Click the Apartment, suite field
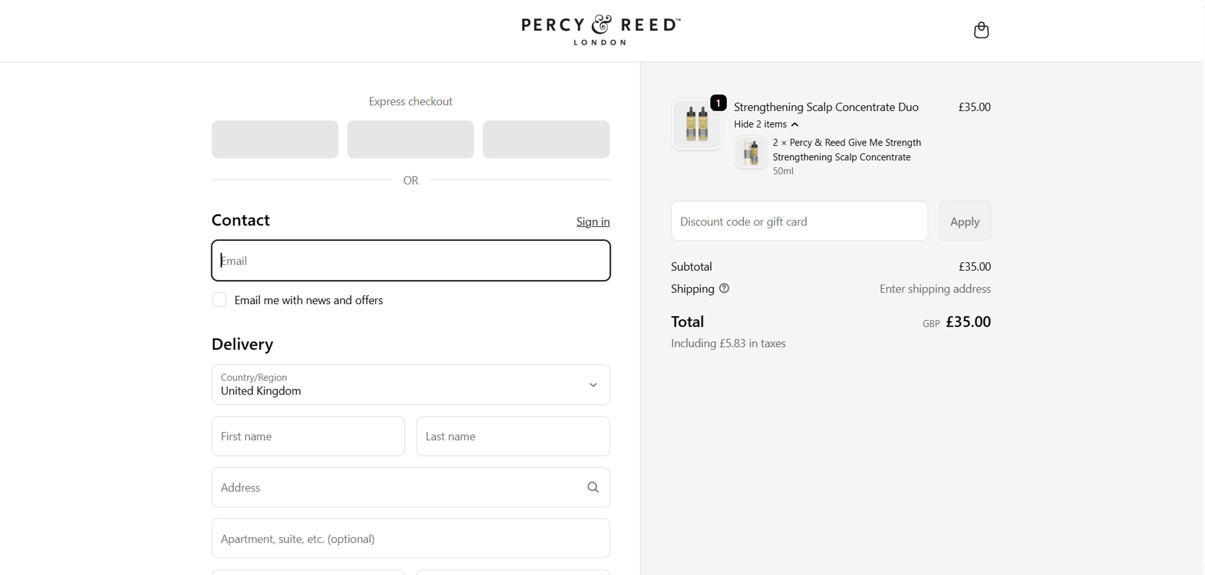The image size is (1205, 575). [x=410, y=538]
